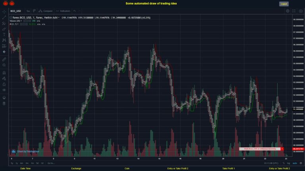Click the Logout button
305x171 pixels.
(284, 4)
